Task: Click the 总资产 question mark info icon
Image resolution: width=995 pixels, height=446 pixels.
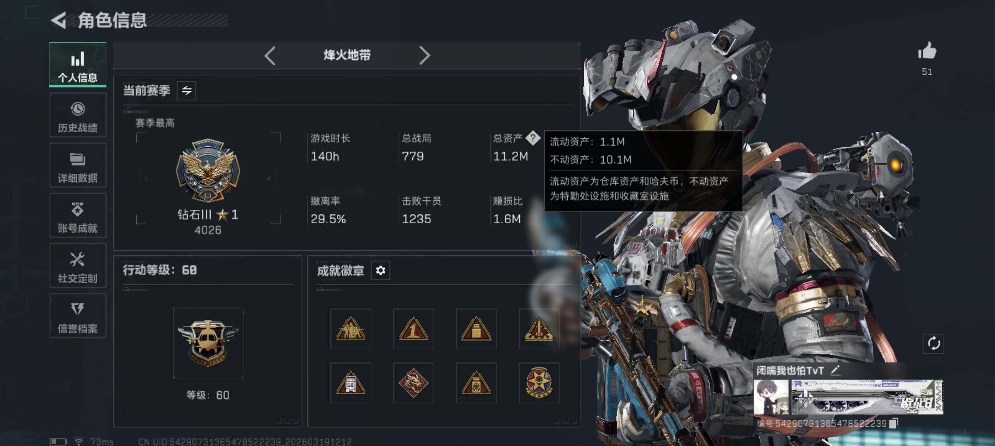Action: (533, 138)
